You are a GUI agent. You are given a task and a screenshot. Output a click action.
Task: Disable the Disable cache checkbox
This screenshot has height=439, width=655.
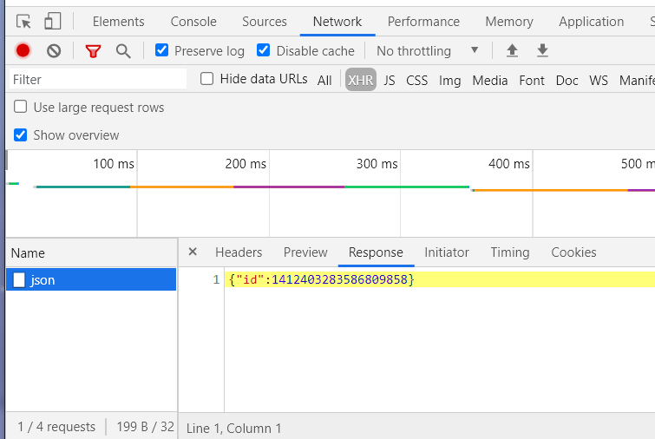point(264,50)
